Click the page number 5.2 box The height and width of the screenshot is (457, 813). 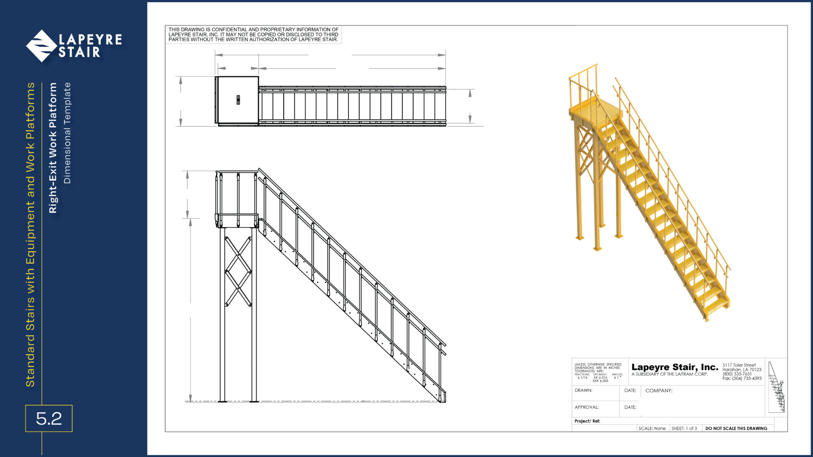[x=49, y=418]
